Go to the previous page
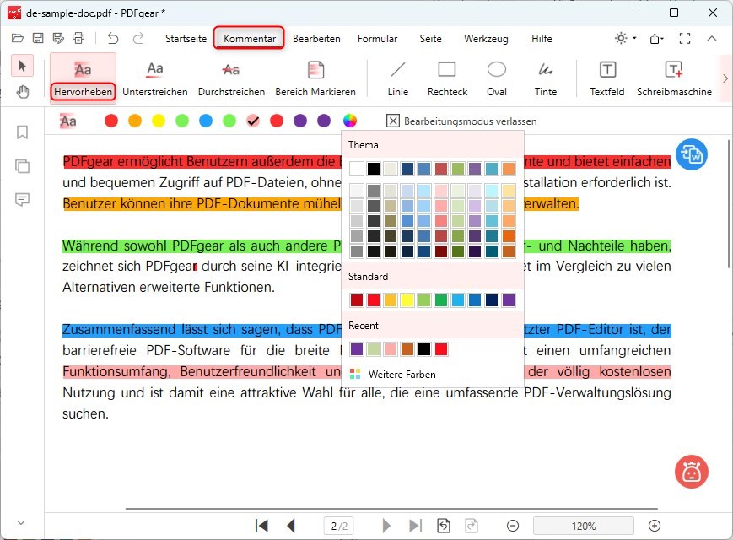Image resolution: width=733 pixels, height=540 pixels. (x=291, y=526)
